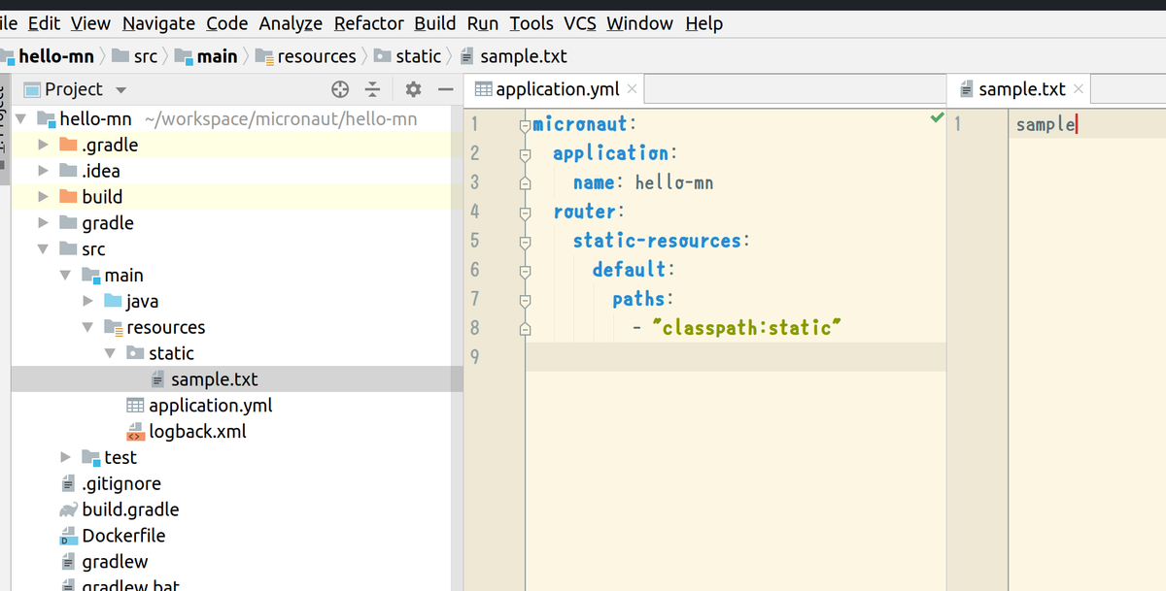The image size is (1166, 591).
Task: Collapse the hello-mn project root
Action: tap(20, 119)
